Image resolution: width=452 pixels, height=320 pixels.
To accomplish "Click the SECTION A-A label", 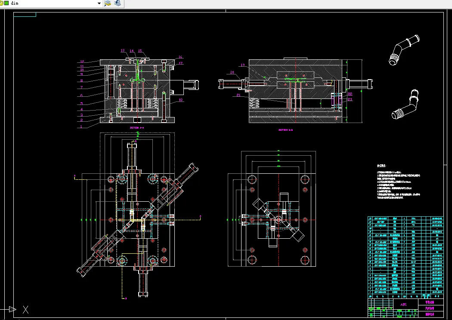I will (x=137, y=128).
